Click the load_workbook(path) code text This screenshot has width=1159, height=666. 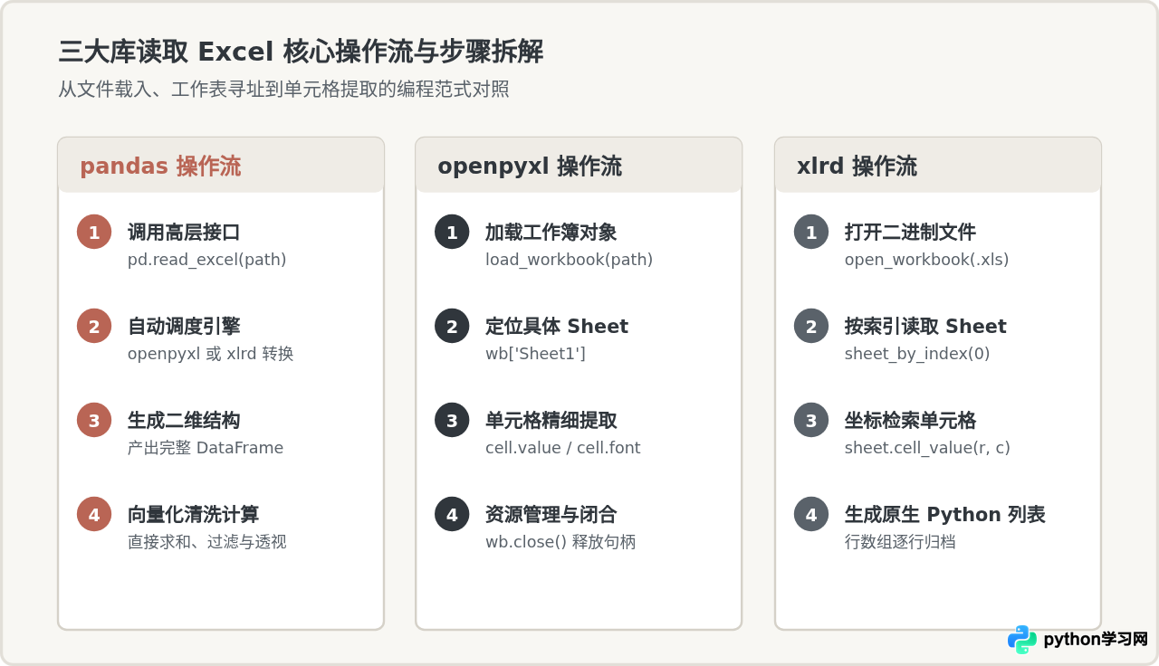tap(570, 260)
